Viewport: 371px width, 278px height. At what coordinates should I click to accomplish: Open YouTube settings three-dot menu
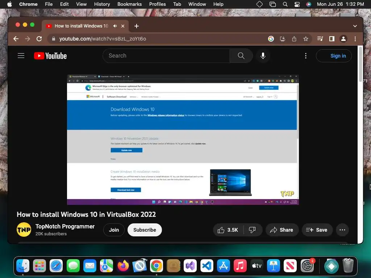tap(306, 56)
